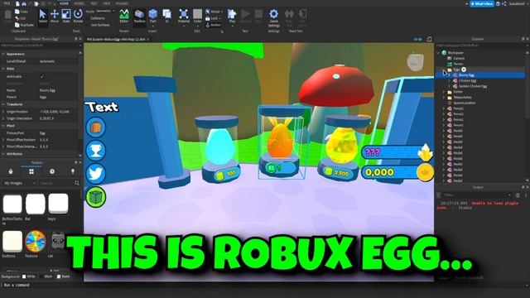Toggle Join Surfaces option
Viewport: 530px width, 298px height.
coord(100,25)
